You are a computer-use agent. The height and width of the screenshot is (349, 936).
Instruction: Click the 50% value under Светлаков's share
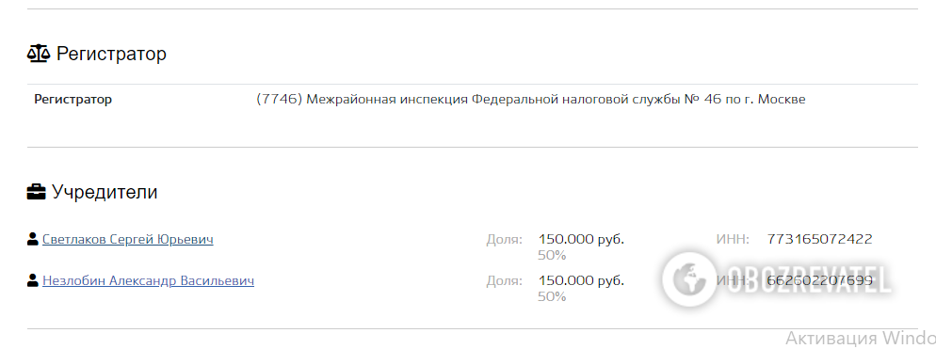[x=552, y=255]
